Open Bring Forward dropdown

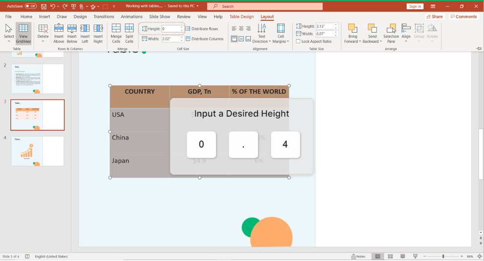tap(352, 33)
